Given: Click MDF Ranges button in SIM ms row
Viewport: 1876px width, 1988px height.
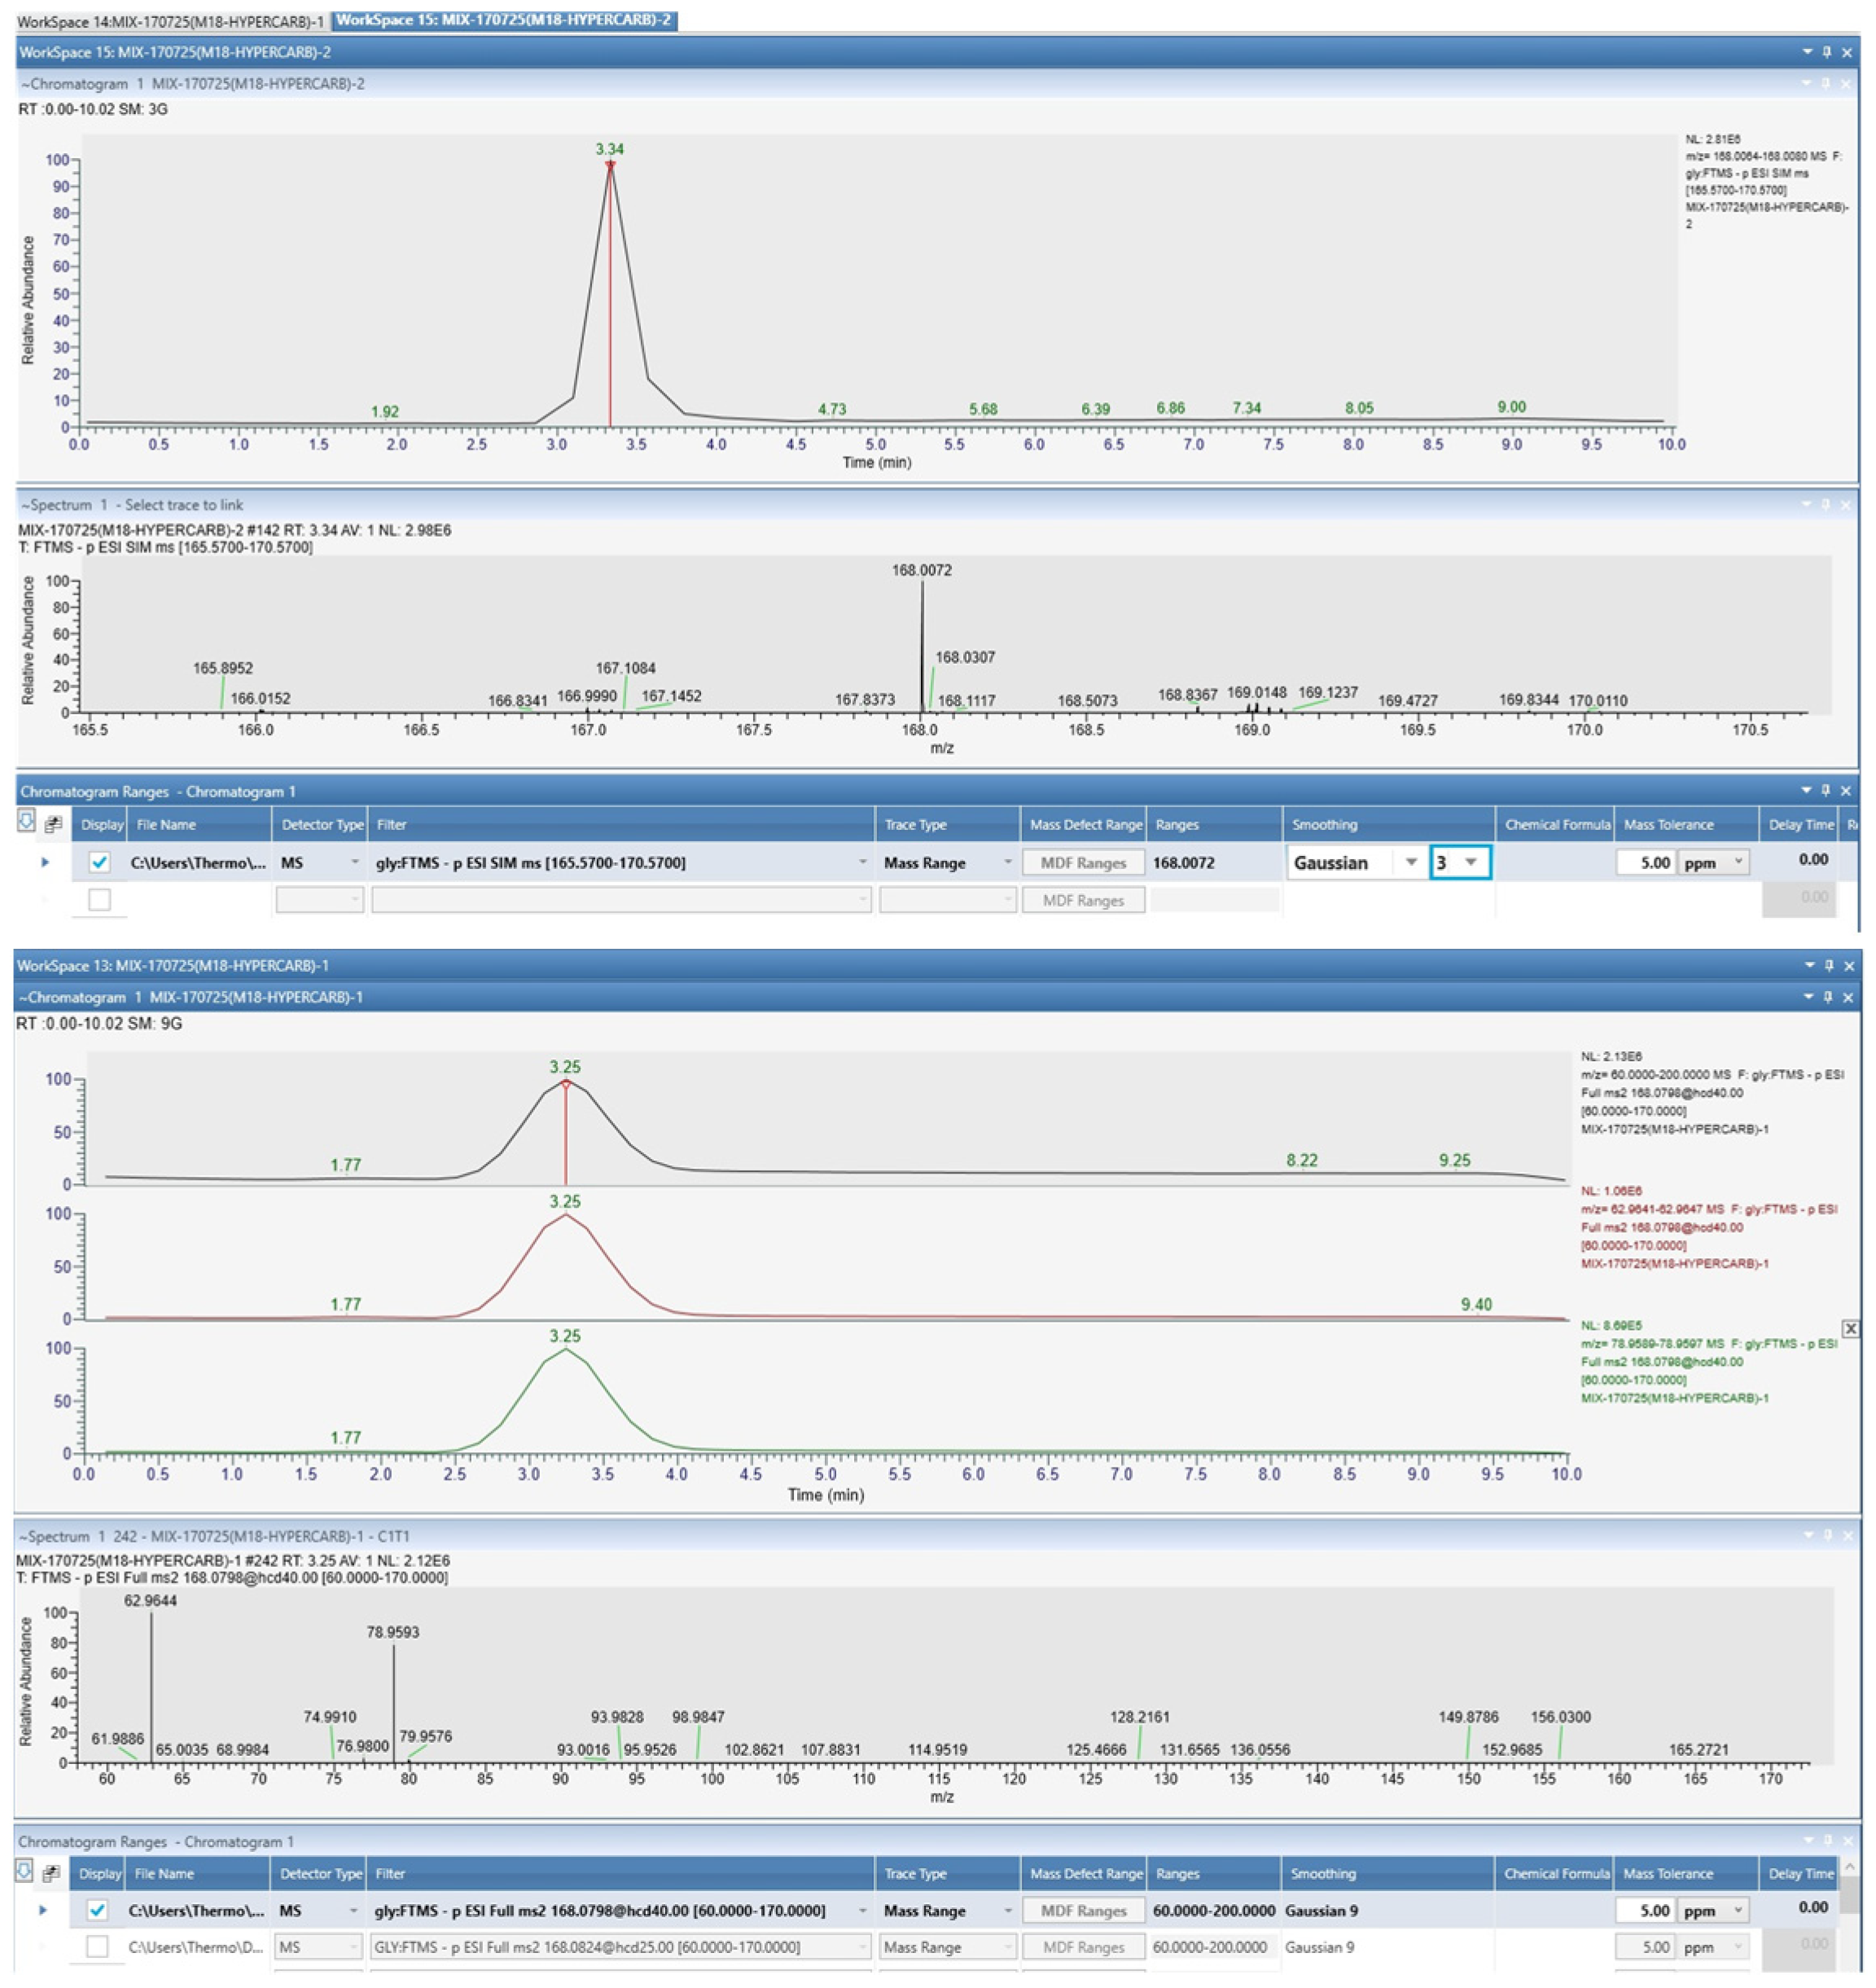Looking at the screenshot, I should (1083, 863).
